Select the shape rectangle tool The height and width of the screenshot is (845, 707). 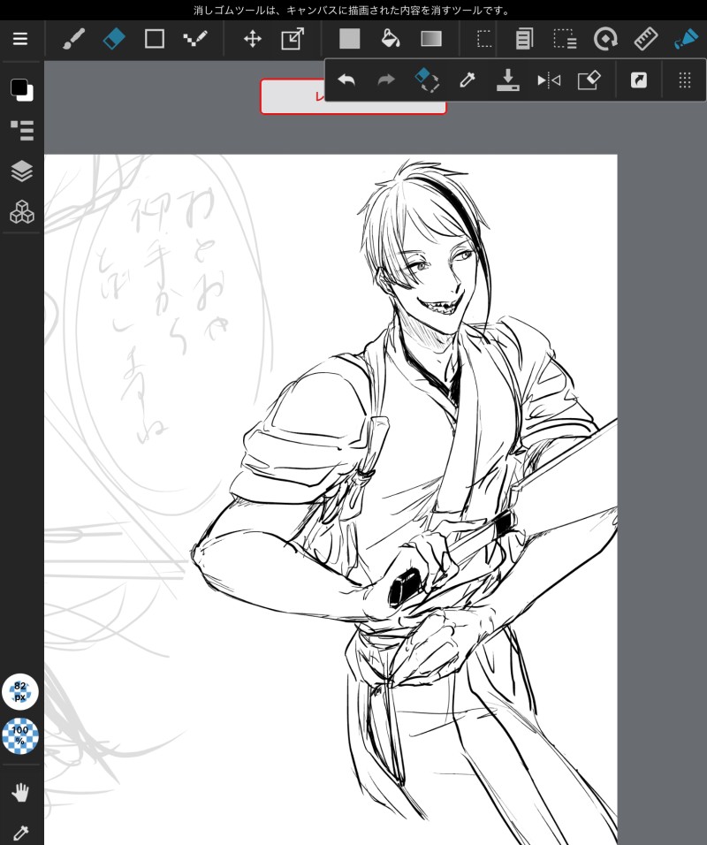click(155, 39)
